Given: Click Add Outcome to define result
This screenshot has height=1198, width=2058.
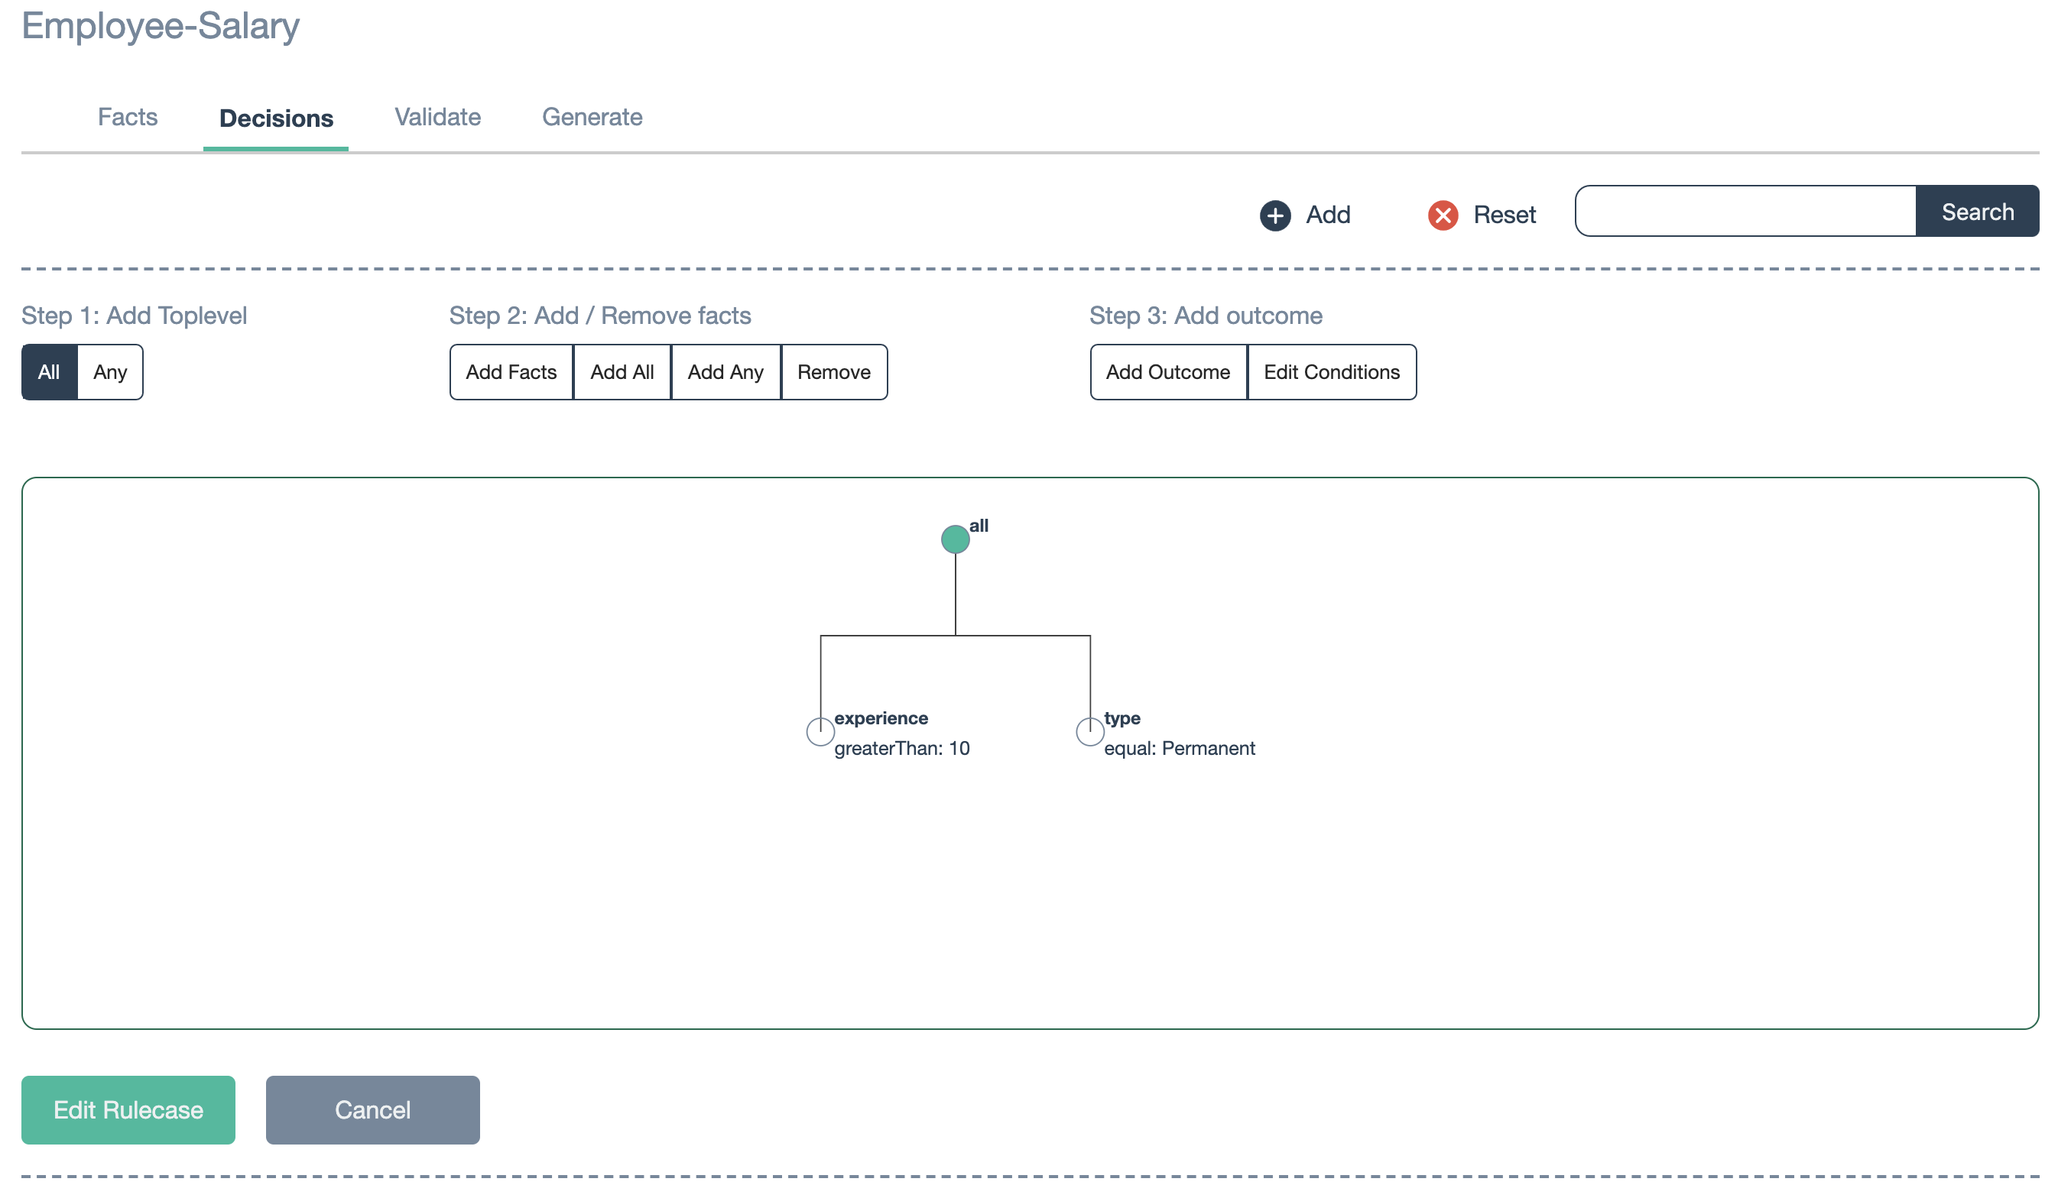Looking at the screenshot, I should point(1168,371).
